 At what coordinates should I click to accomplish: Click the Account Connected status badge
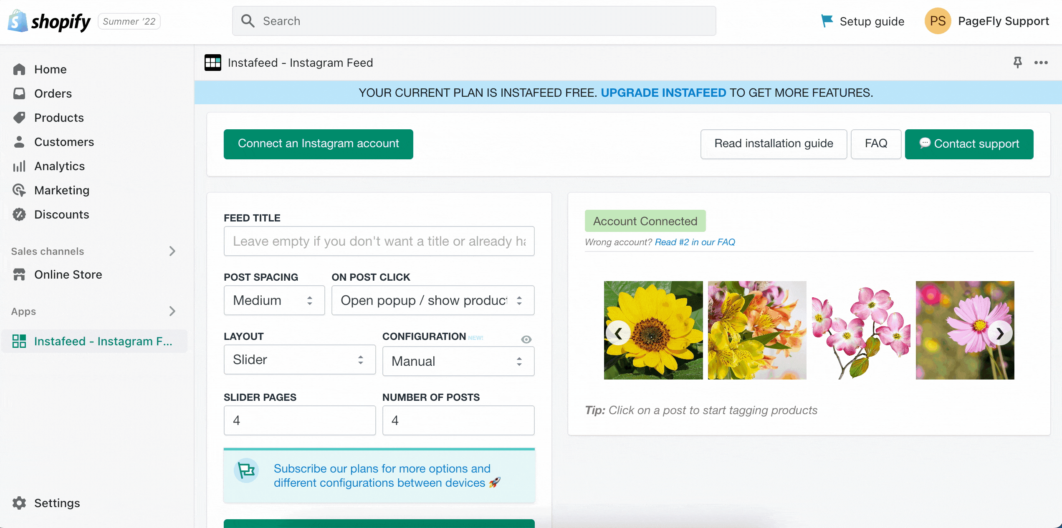(x=645, y=221)
